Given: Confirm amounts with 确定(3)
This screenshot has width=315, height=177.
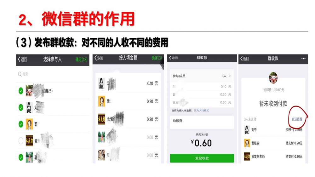Looking at the screenshot, I should [157, 58].
